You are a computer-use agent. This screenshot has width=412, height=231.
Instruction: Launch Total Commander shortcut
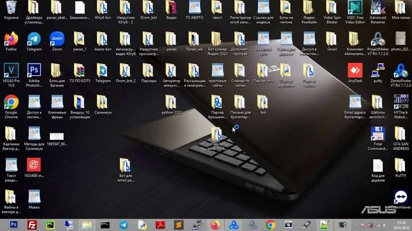pos(378,134)
